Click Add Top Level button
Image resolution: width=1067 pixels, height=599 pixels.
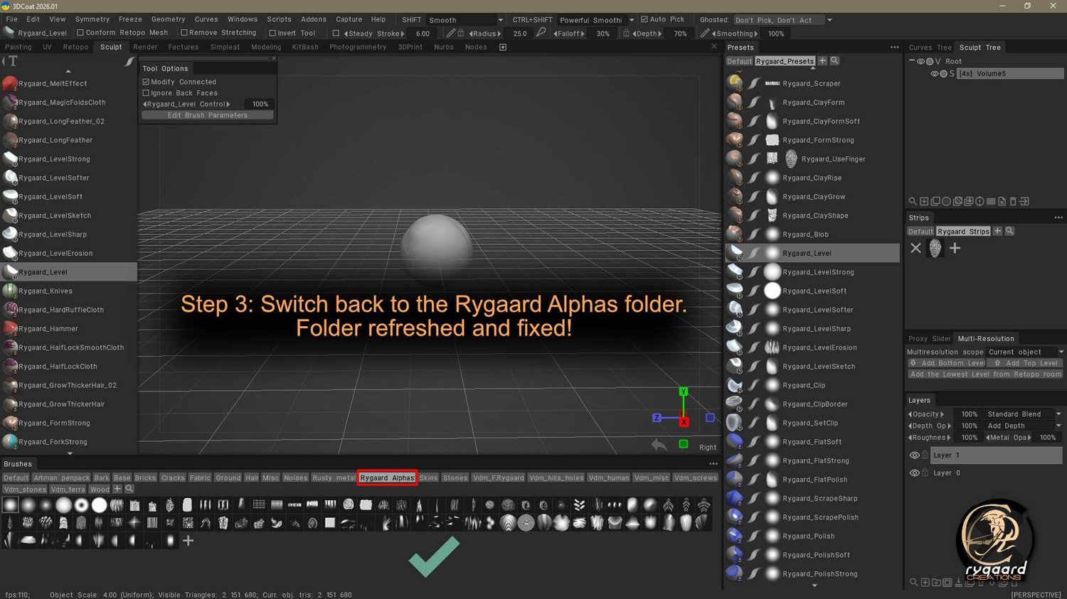[x=1025, y=363]
